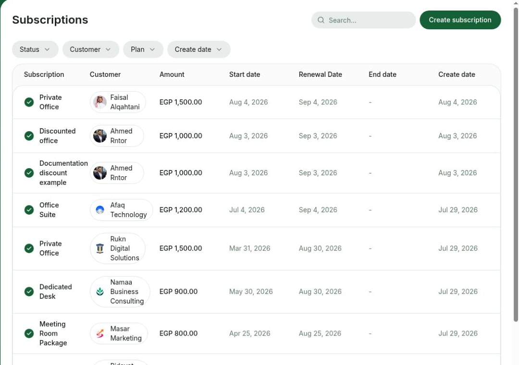519x365 pixels.
Task: Click active status icon for Faisal Alqahtani's Private Office
Action: click(29, 102)
